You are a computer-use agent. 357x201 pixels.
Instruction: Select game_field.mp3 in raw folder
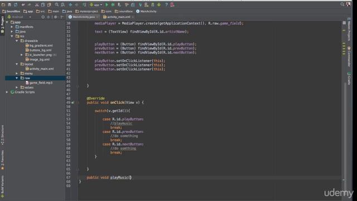[39, 83]
